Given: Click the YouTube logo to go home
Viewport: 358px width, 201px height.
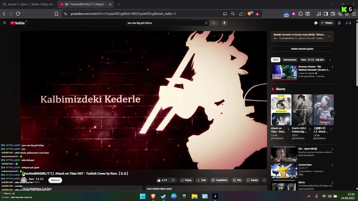Looking at the screenshot, I should pyautogui.click(x=18, y=23).
